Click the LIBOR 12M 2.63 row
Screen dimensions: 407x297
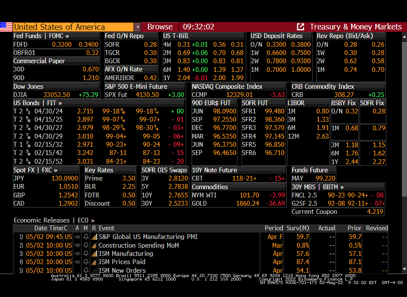point(309,136)
